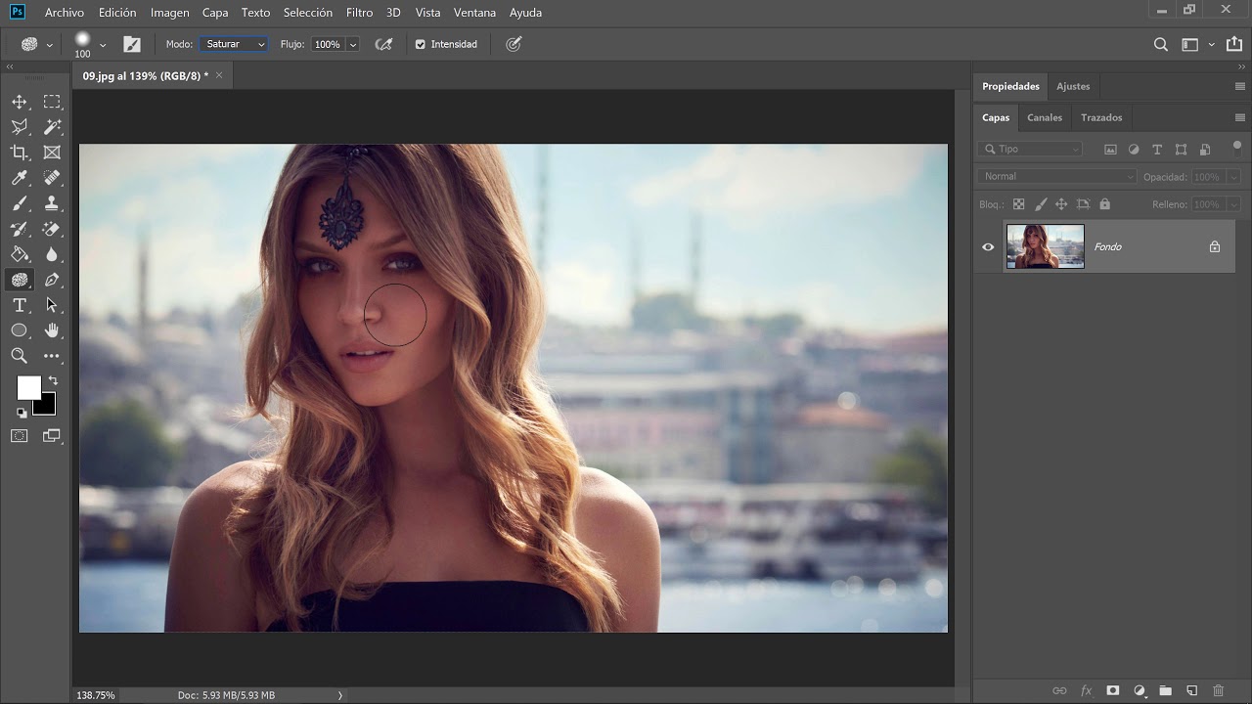Click the Pen tool icon

click(52, 280)
